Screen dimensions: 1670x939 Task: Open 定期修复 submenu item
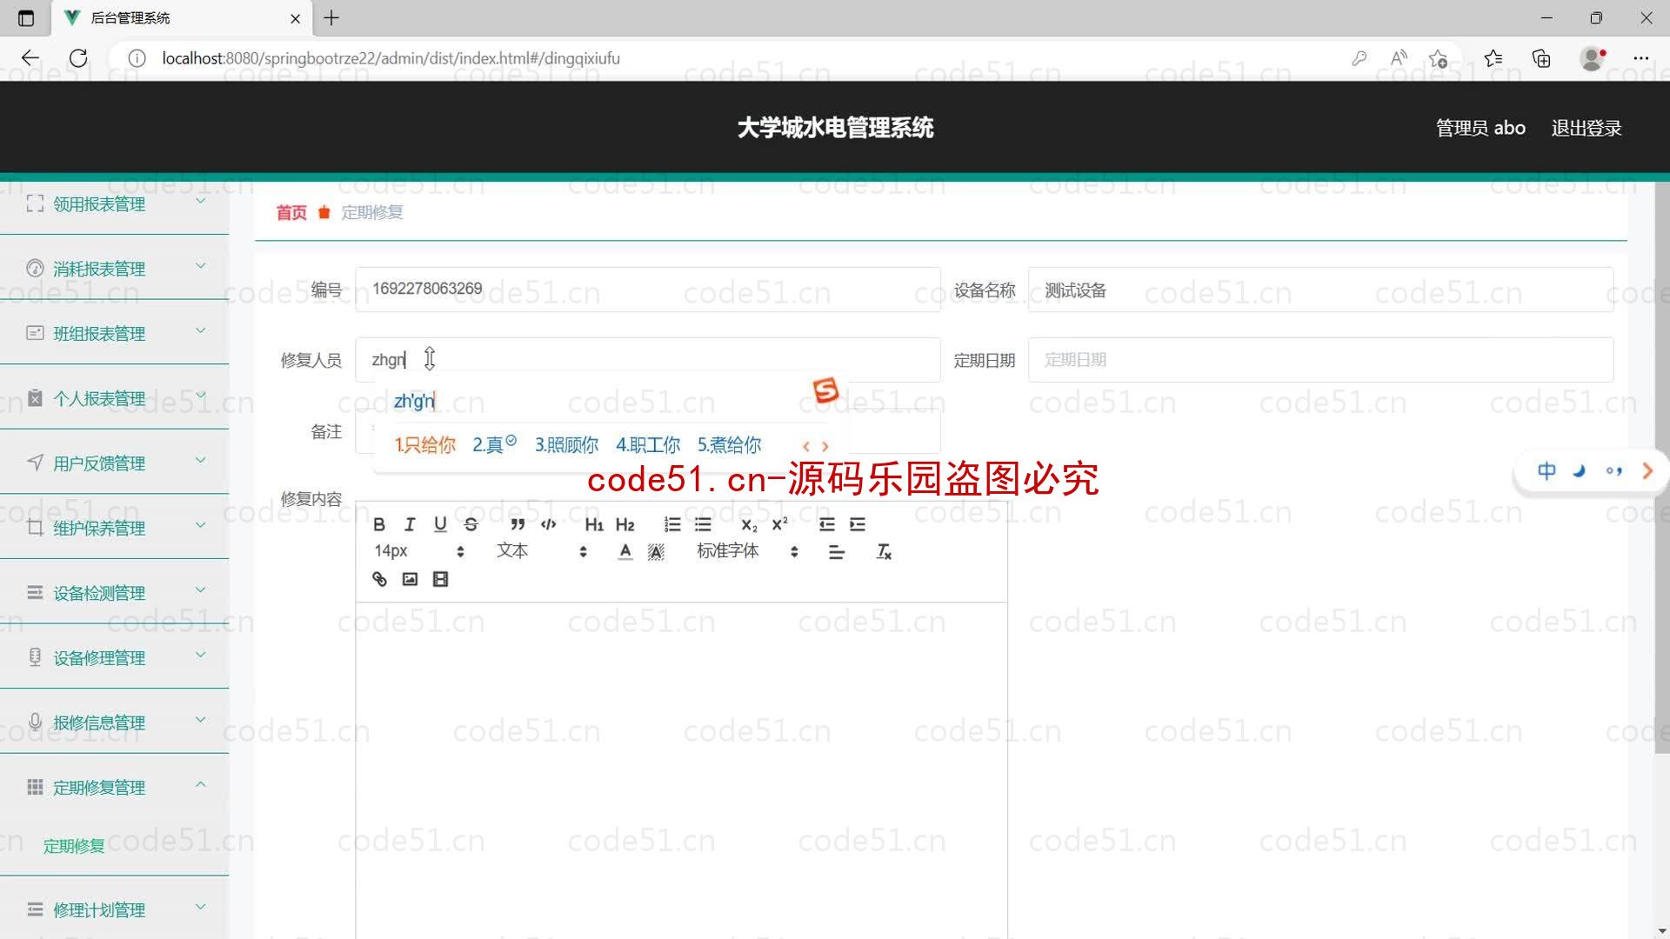pyautogui.click(x=74, y=846)
